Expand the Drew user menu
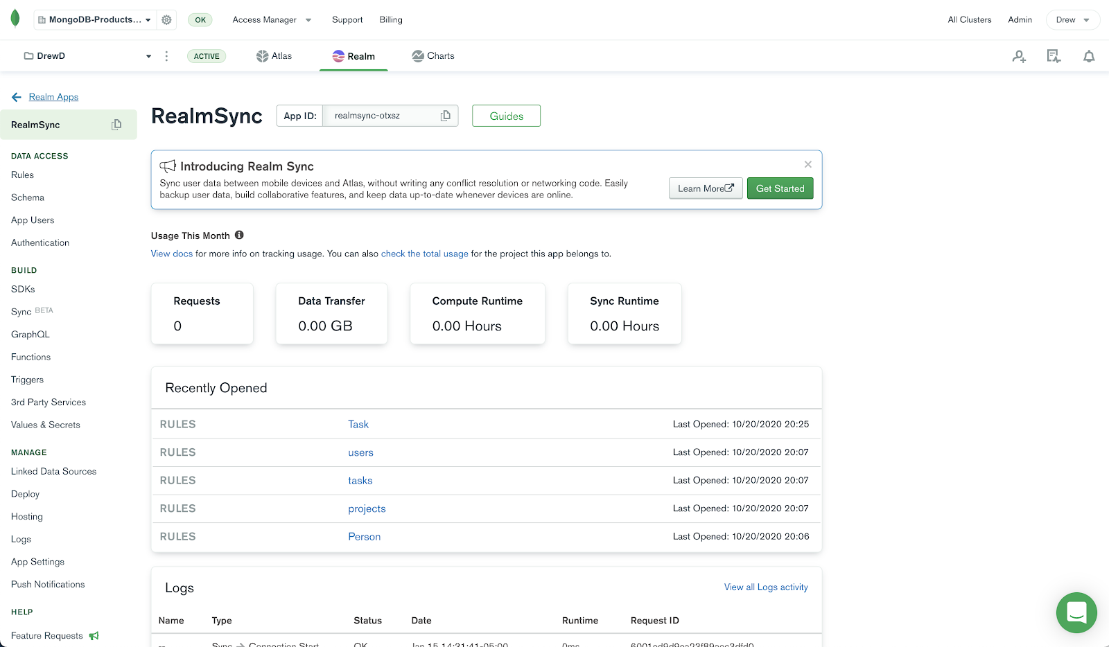 click(x=1072, y=20)
